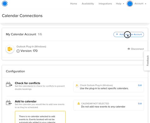
Task: Open the Account dropdown menu
Action: click(140, 4)
